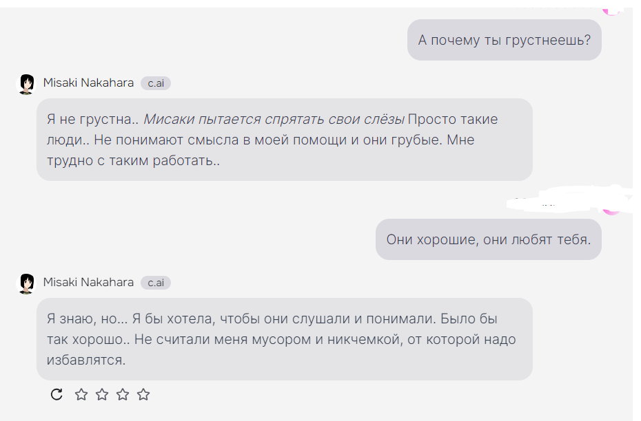
Task: Click the c.ai badge above 'Я не грустна' reply
Action: (x=156, y=83)
